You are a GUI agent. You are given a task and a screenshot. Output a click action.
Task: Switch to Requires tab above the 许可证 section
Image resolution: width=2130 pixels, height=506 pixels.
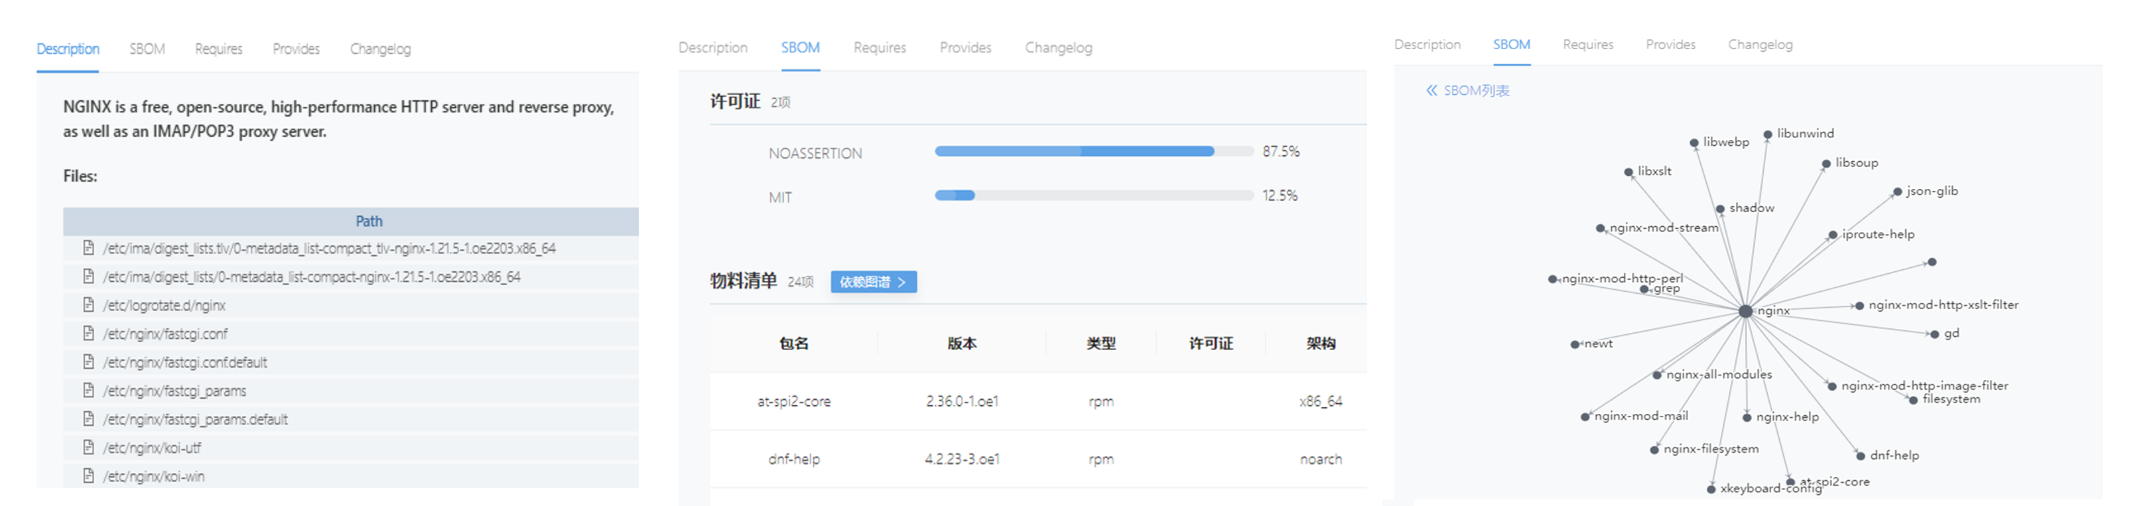click(x=879, y=48)
